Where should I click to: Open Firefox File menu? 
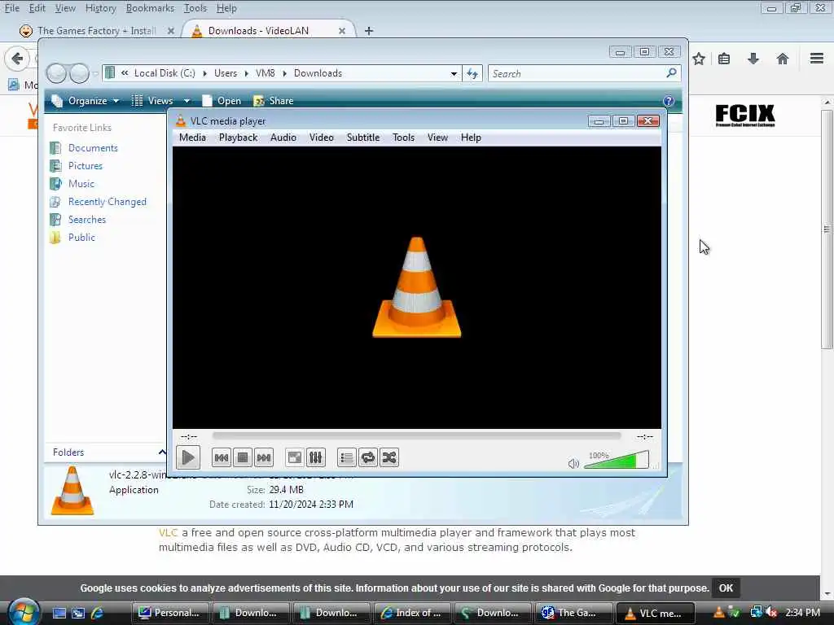coord(11,8)
